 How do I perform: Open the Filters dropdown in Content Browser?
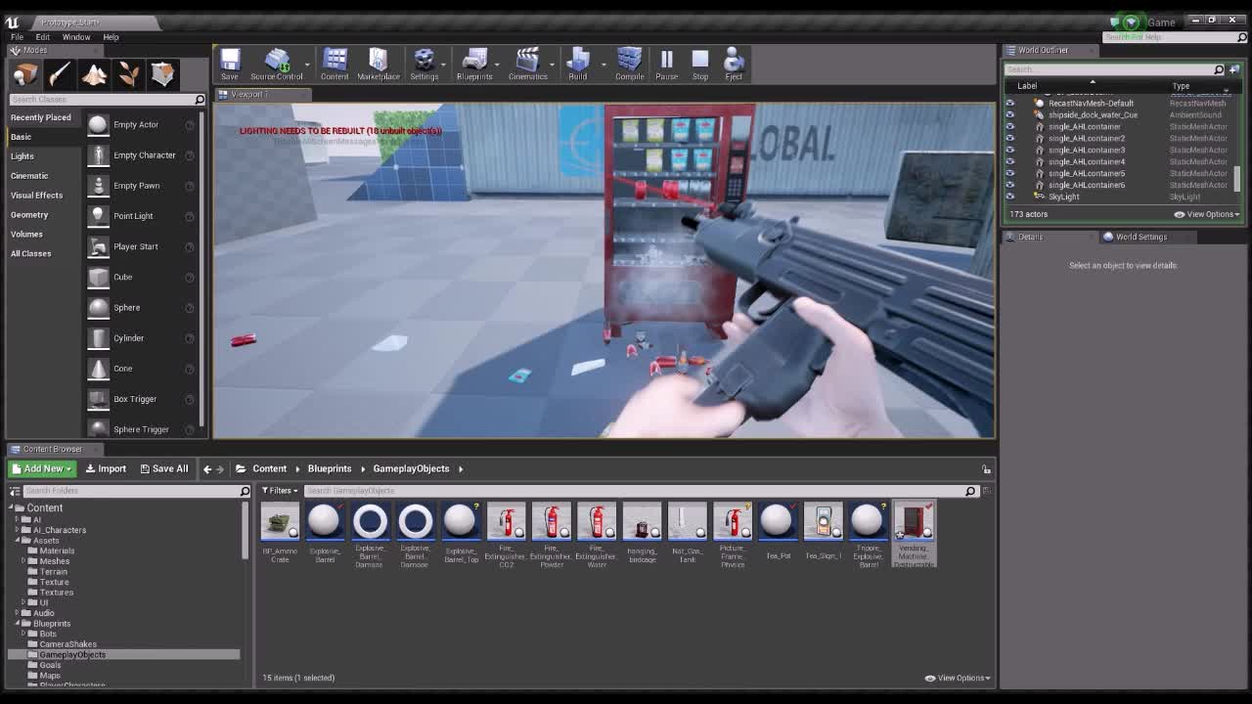(x=279, y=490)
